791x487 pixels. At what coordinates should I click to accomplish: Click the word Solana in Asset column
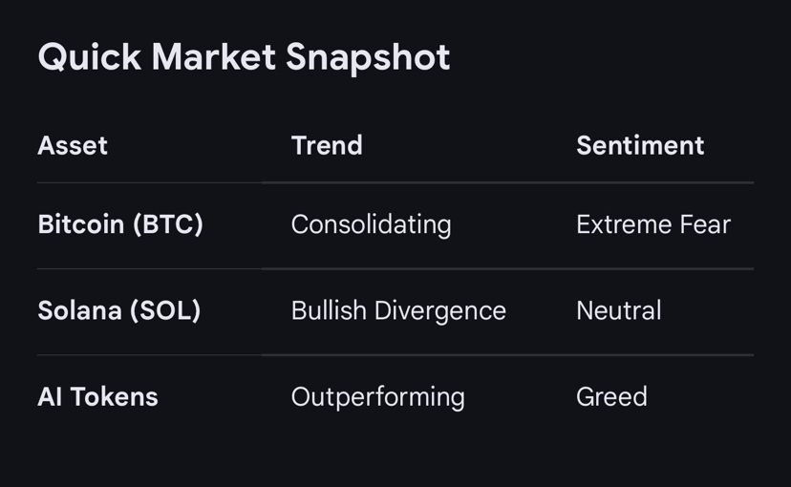click(79, 310)
